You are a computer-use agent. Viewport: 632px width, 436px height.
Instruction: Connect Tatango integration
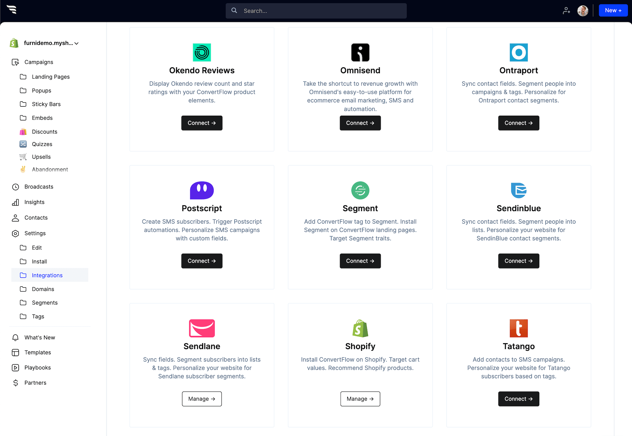(x=519, y=399)
